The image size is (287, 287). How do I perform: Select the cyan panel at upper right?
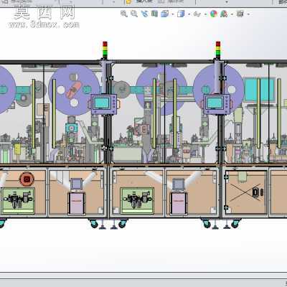point(259,89)
